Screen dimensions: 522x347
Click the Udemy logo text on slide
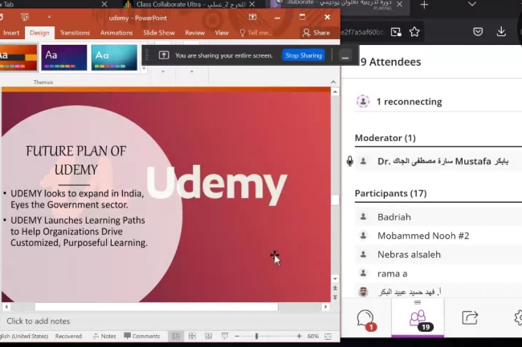(216, 185)
